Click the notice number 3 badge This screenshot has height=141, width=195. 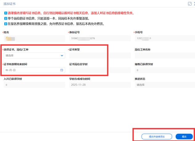click(6, 23)
